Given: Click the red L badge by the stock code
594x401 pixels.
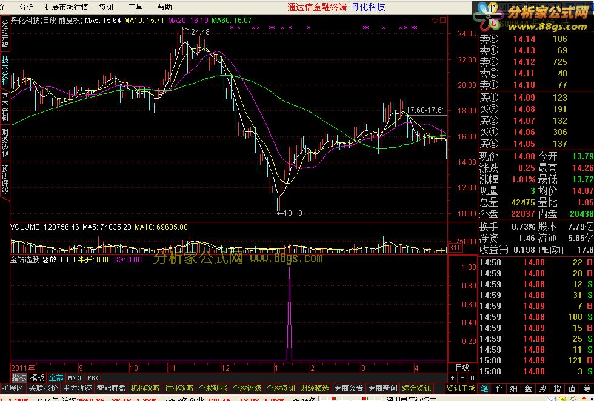Looking at the screenshot, I should point(493,24).
